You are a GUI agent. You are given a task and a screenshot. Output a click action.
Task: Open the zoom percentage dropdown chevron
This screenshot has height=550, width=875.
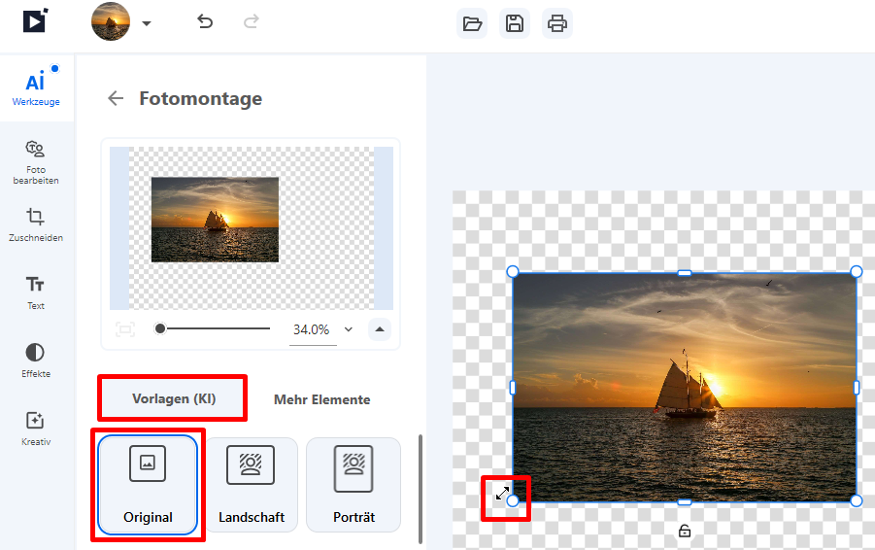tap(349, 329)
